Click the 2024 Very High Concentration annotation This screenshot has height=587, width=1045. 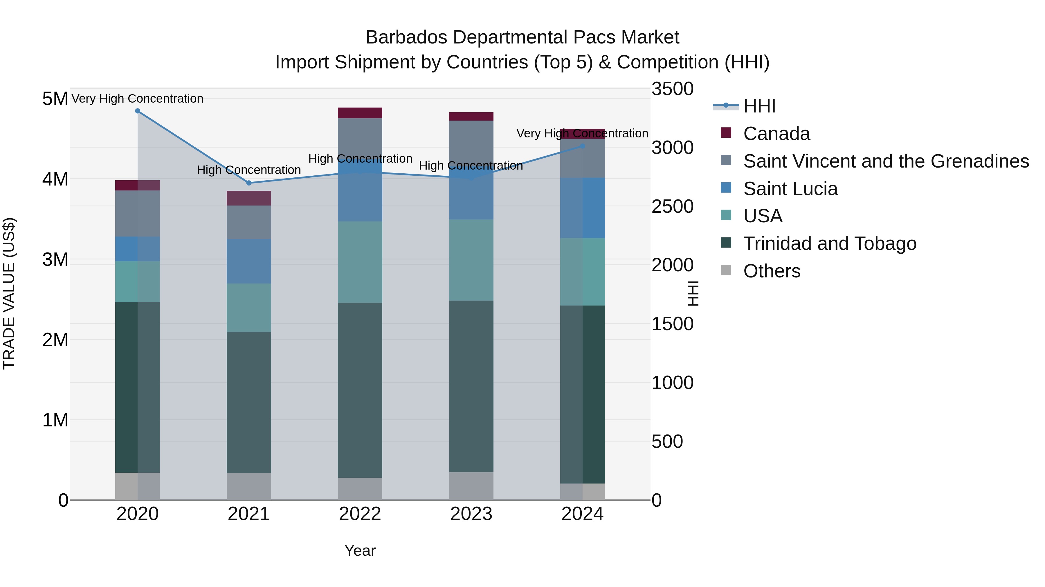(x=583, y=133)
